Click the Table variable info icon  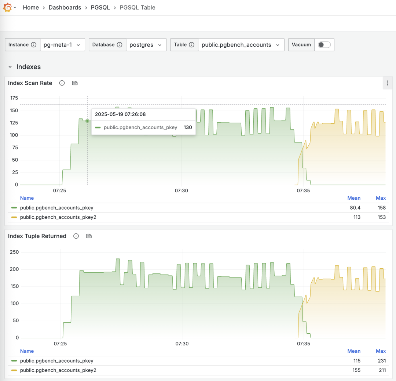coord(192,45)
